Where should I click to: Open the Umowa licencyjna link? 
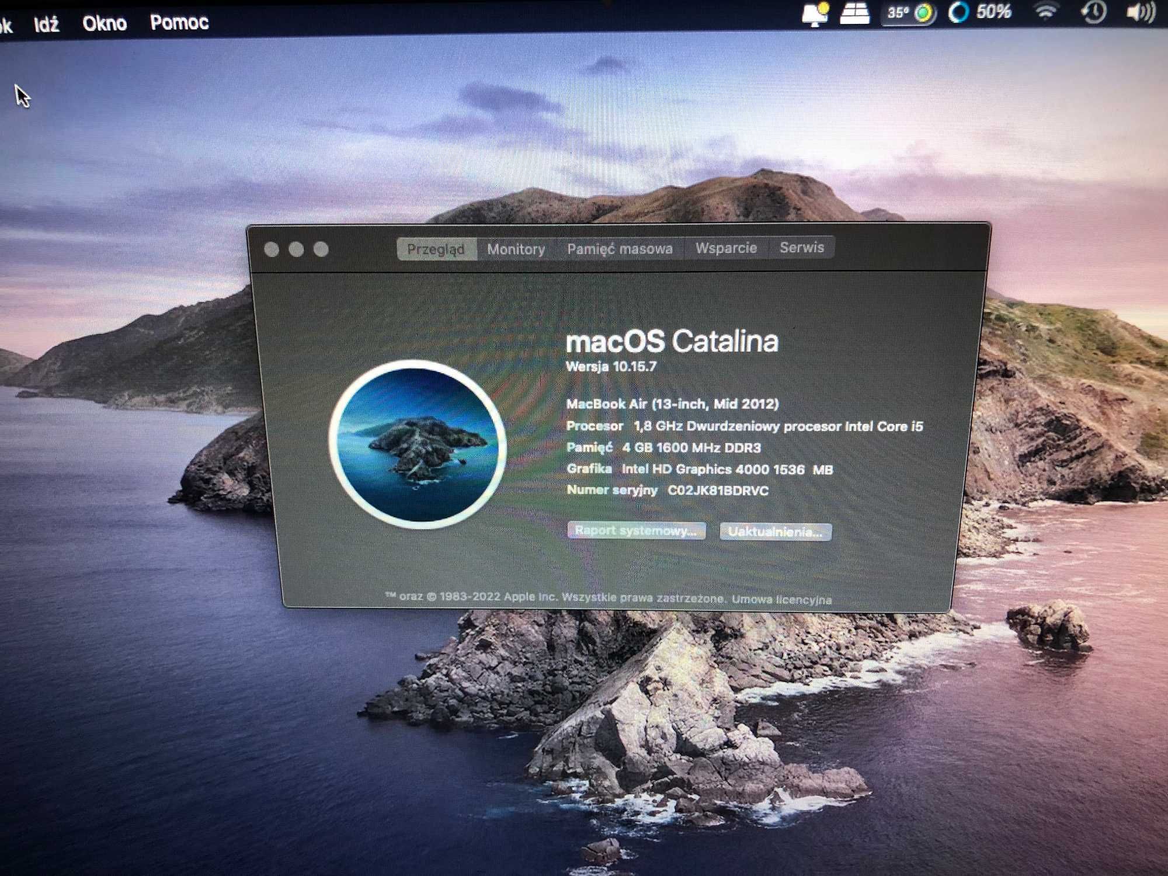[x=781, y=599]
